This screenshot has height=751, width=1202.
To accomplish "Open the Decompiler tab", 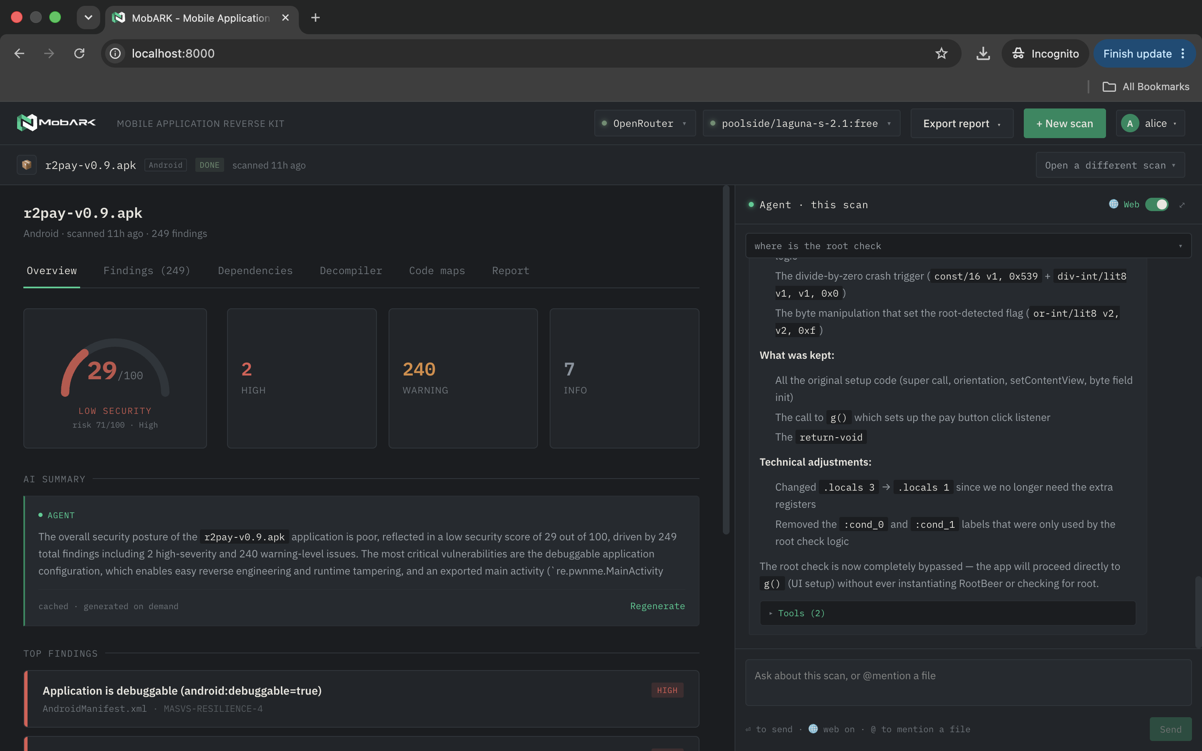I will pyautogui.click(x=351, y=271).
